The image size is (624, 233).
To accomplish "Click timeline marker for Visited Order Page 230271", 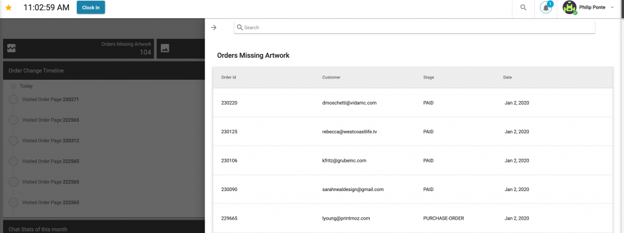I will coord(13,99).
